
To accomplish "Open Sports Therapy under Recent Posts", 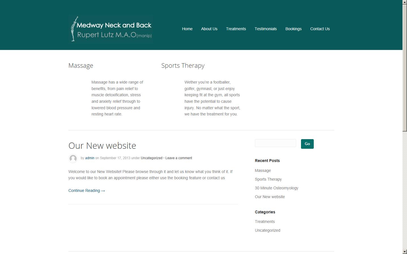I will click(268, 179).
